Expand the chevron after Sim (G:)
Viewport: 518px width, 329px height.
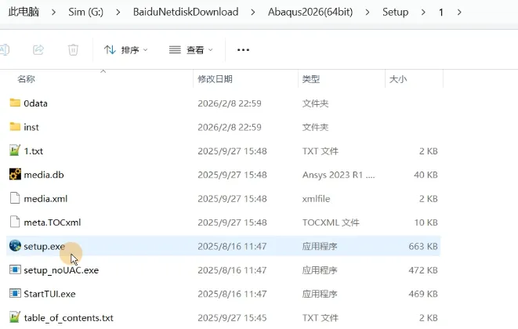118,13
